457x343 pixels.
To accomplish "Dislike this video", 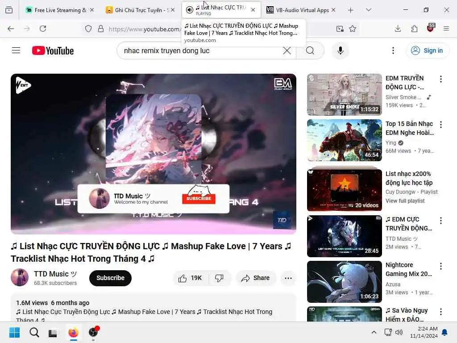I will pos(220,278).
